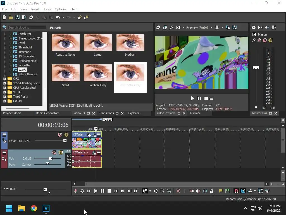Image resolution: width=286 pixels, height=215 pixels.
Task: Delete selection with red X icon
Action: (x=178, y=191)
